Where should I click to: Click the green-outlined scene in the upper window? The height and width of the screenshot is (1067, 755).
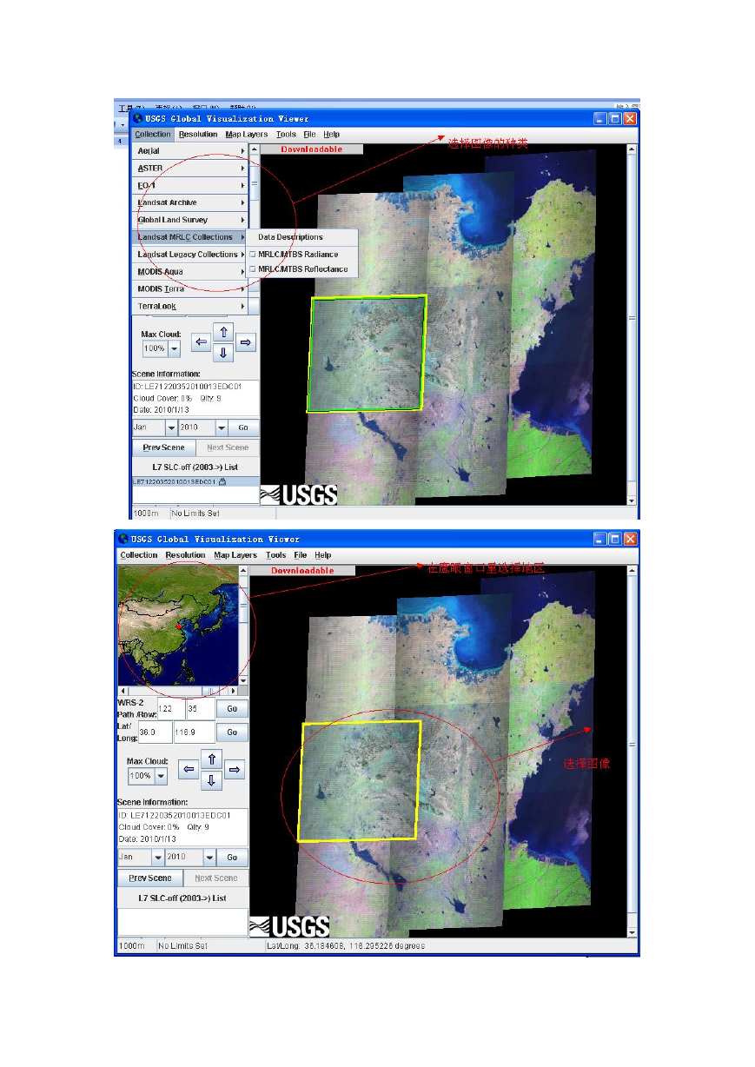click(368, 353)
